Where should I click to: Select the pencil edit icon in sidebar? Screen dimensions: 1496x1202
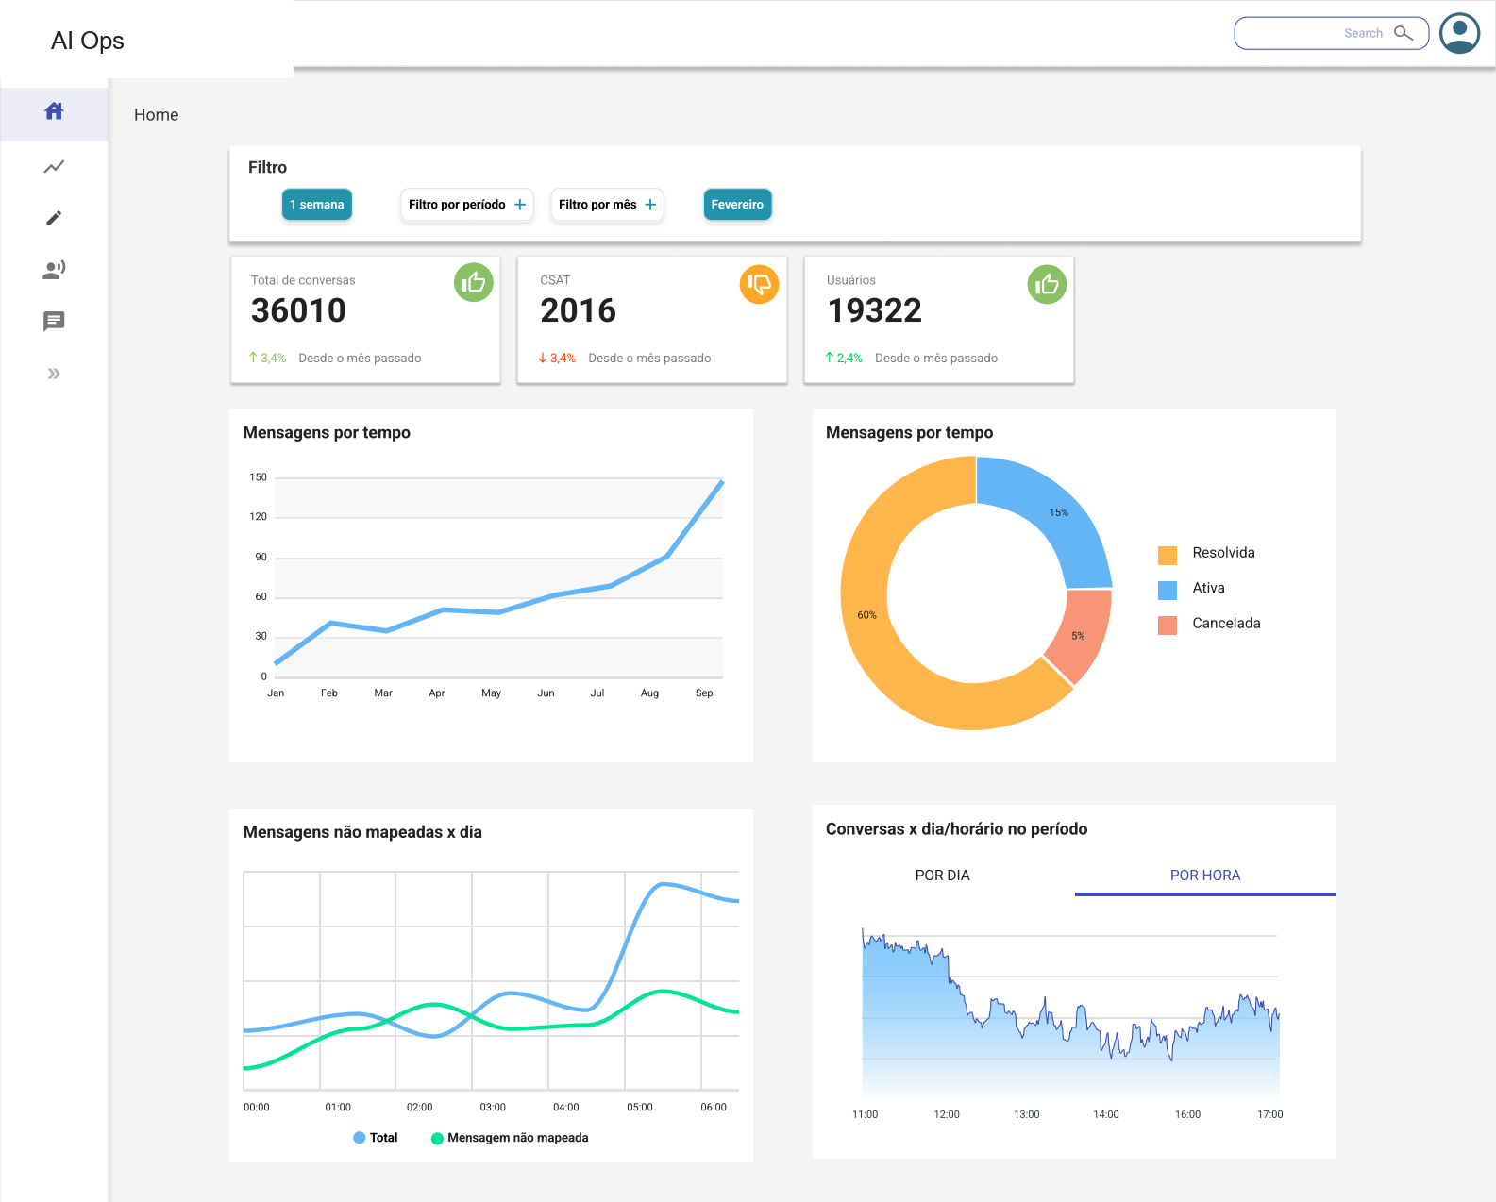tap(54, 218)
